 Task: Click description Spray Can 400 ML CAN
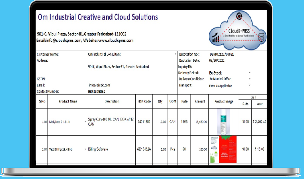[x=111, y=122]
